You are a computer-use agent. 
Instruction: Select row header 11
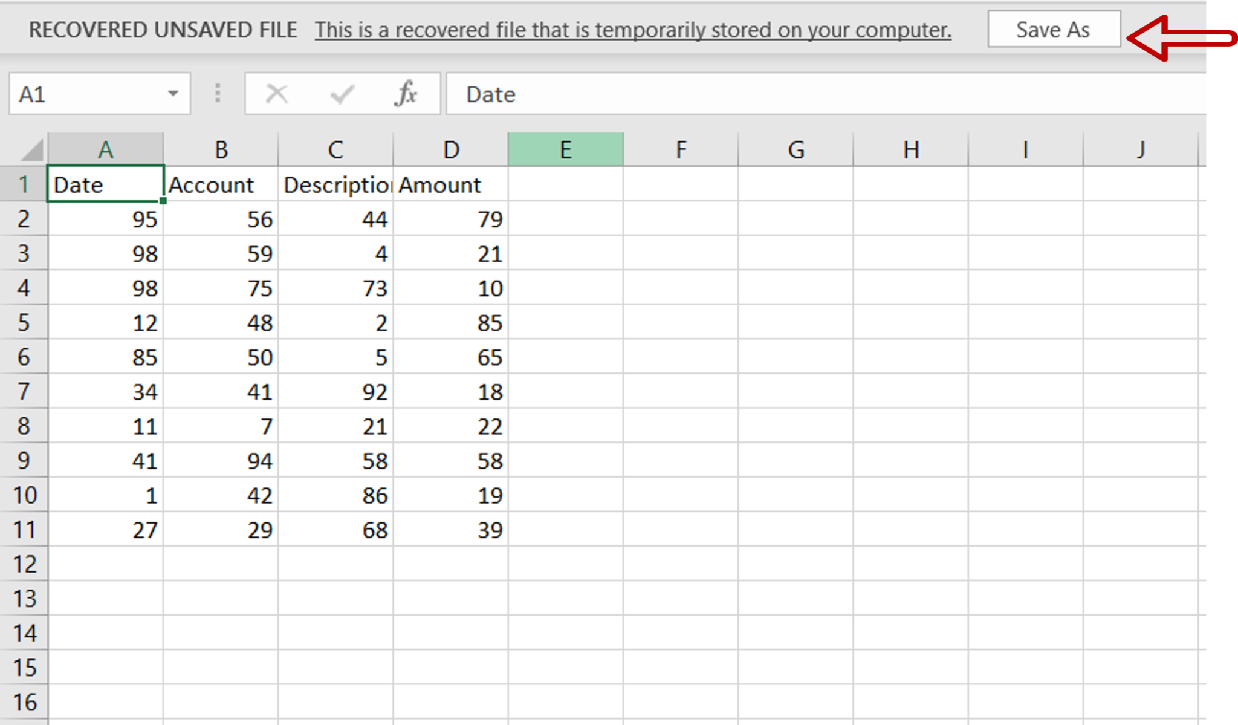click(24, 529)
